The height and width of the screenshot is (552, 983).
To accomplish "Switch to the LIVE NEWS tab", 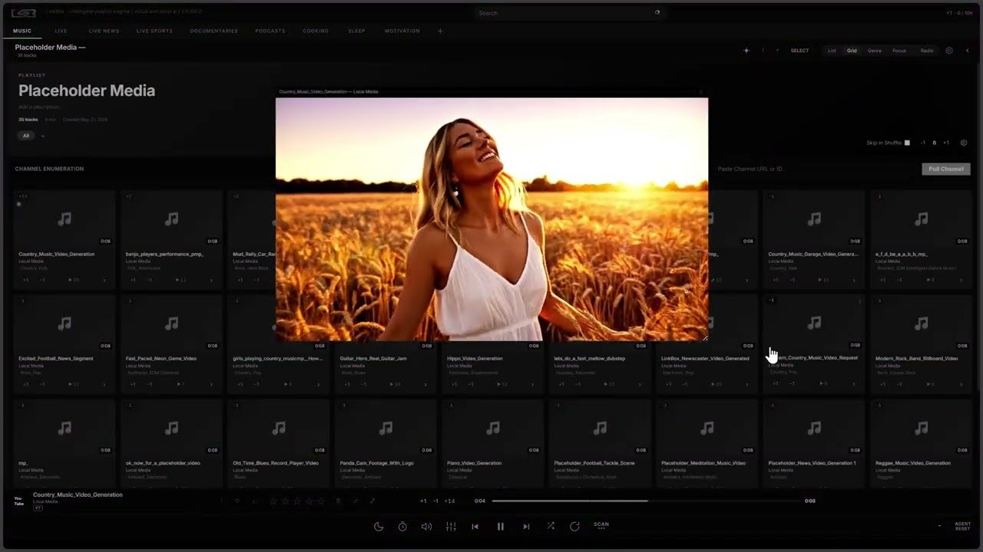I will click(104, 31).
